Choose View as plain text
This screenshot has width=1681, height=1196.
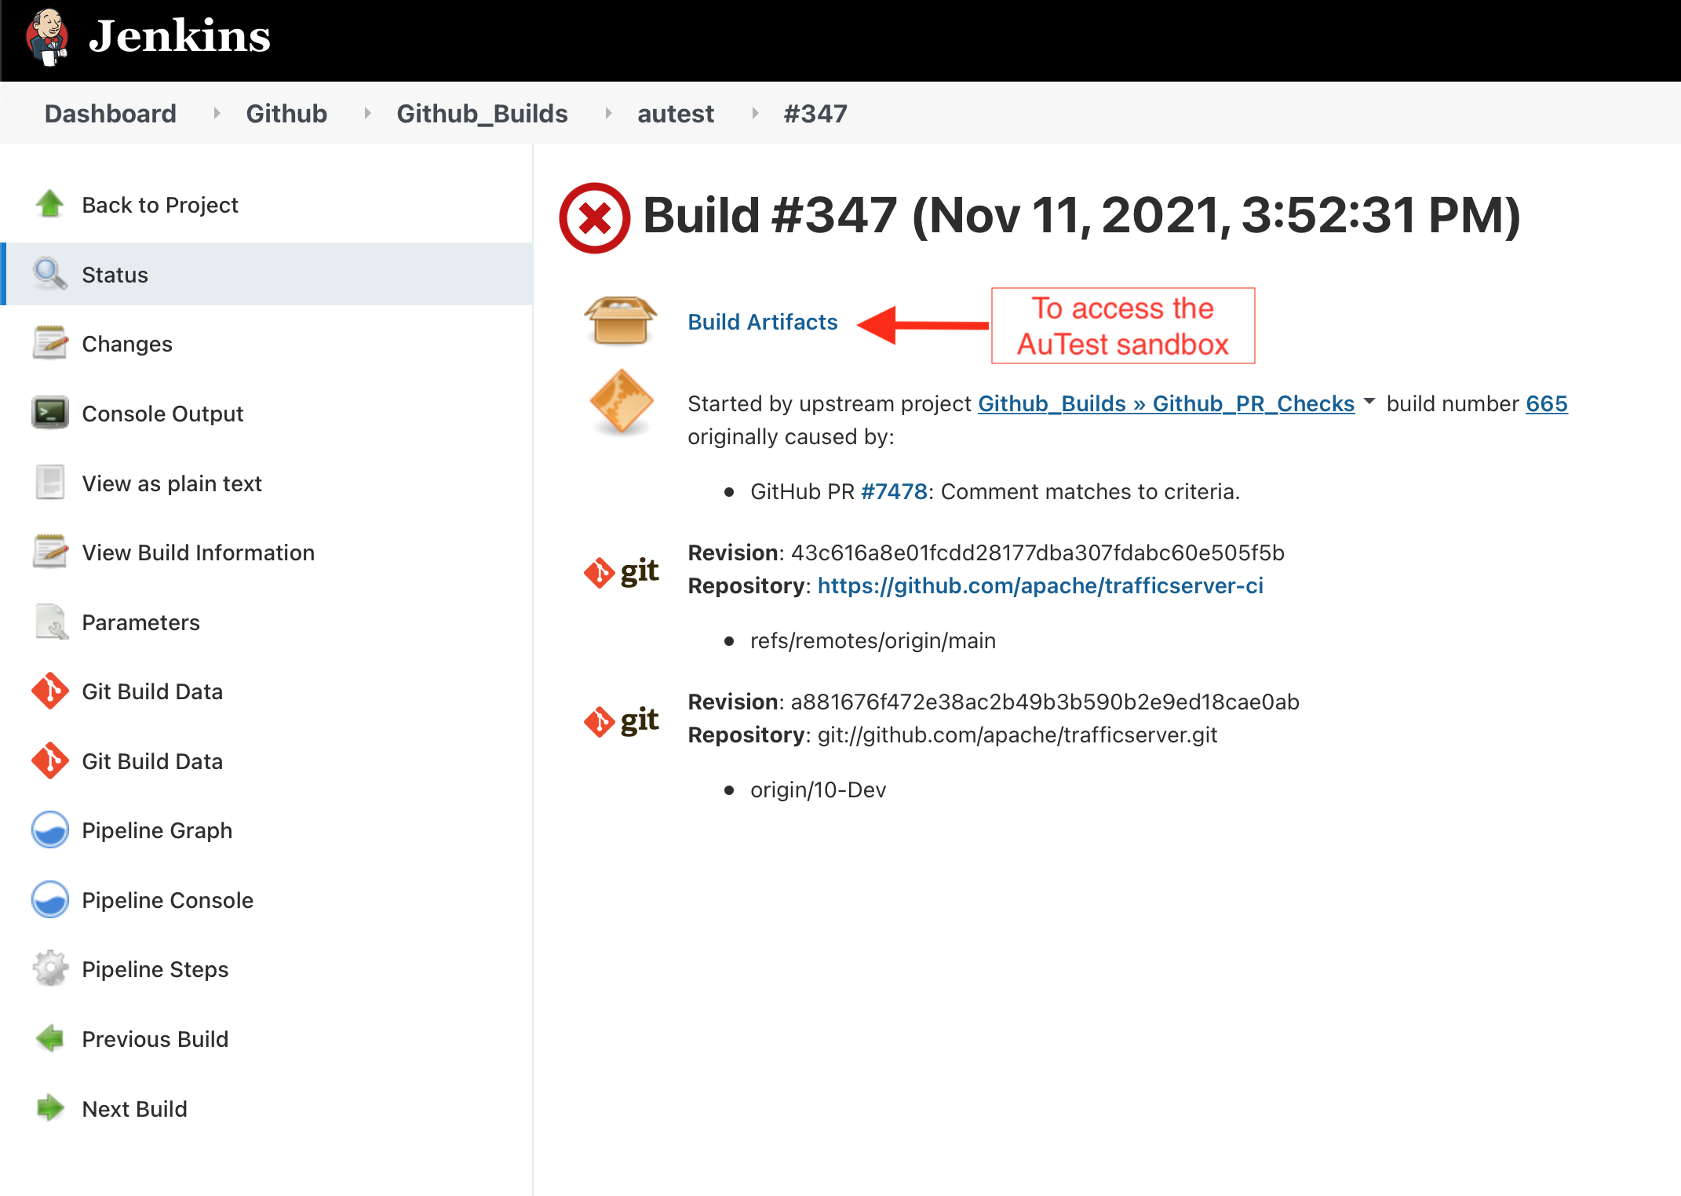click(x=172, y=483)
